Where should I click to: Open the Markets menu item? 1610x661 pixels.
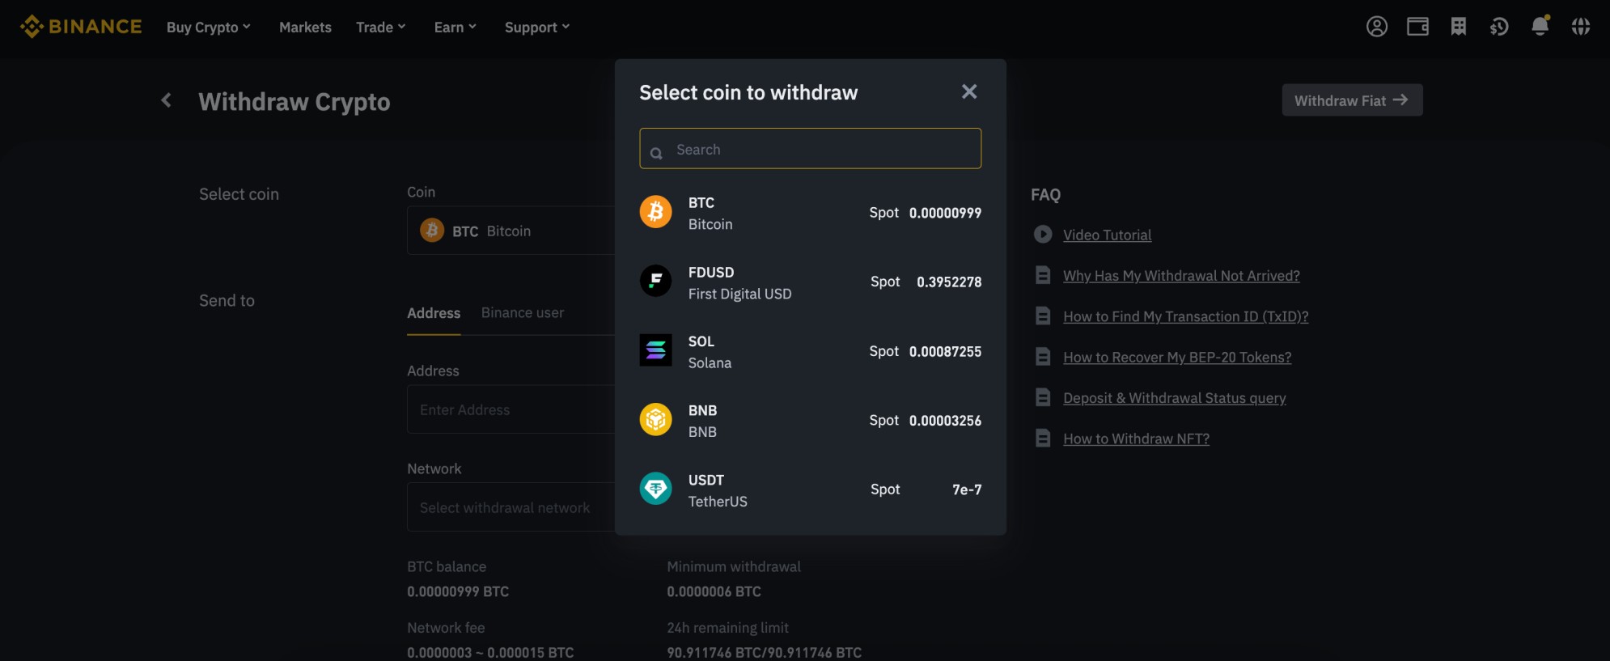tap(305, 28)
